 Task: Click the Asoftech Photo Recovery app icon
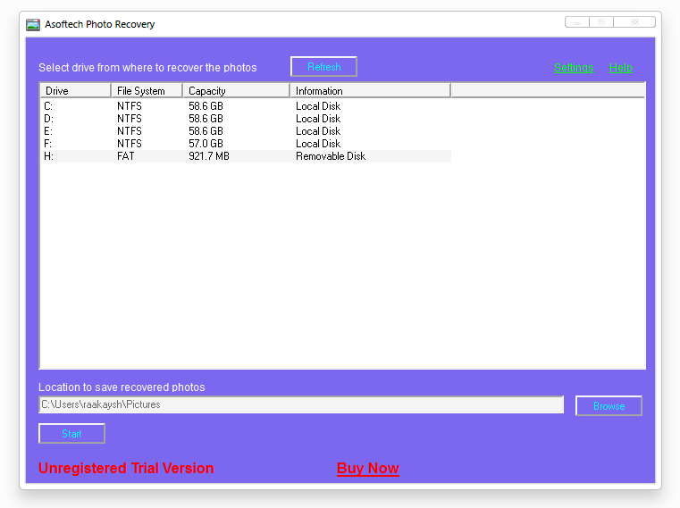coord(33,25)
